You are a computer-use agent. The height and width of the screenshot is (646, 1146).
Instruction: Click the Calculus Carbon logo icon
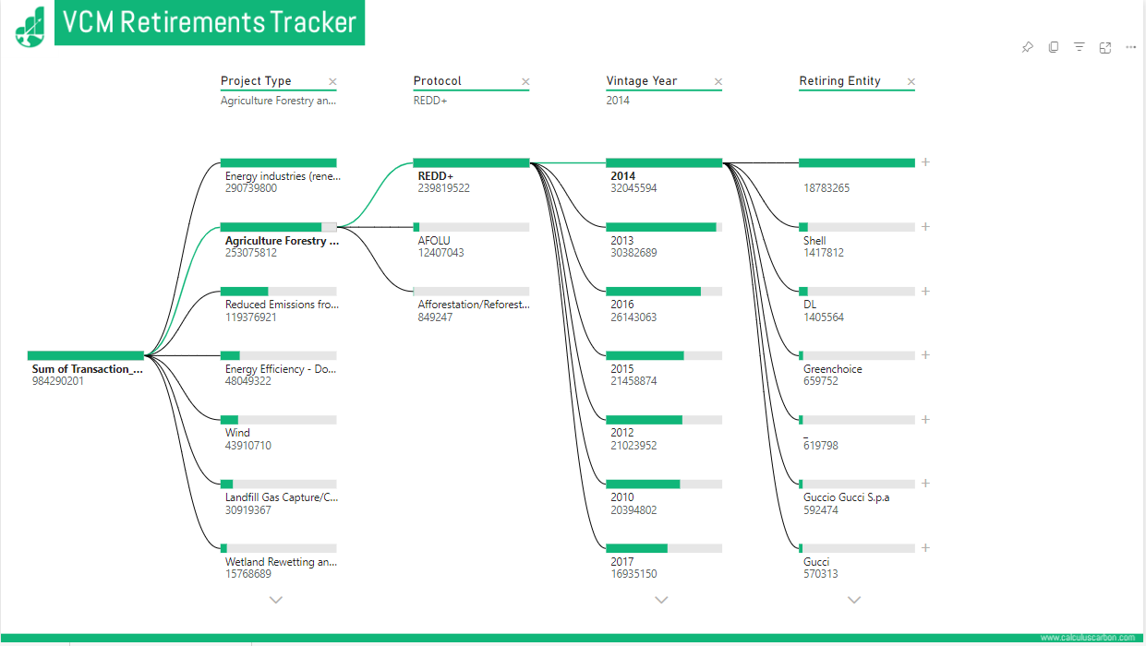(30, 25)
